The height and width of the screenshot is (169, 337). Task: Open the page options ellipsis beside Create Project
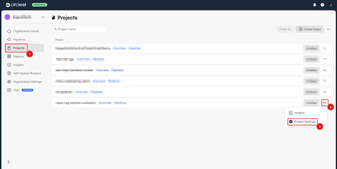coord(329,29)
